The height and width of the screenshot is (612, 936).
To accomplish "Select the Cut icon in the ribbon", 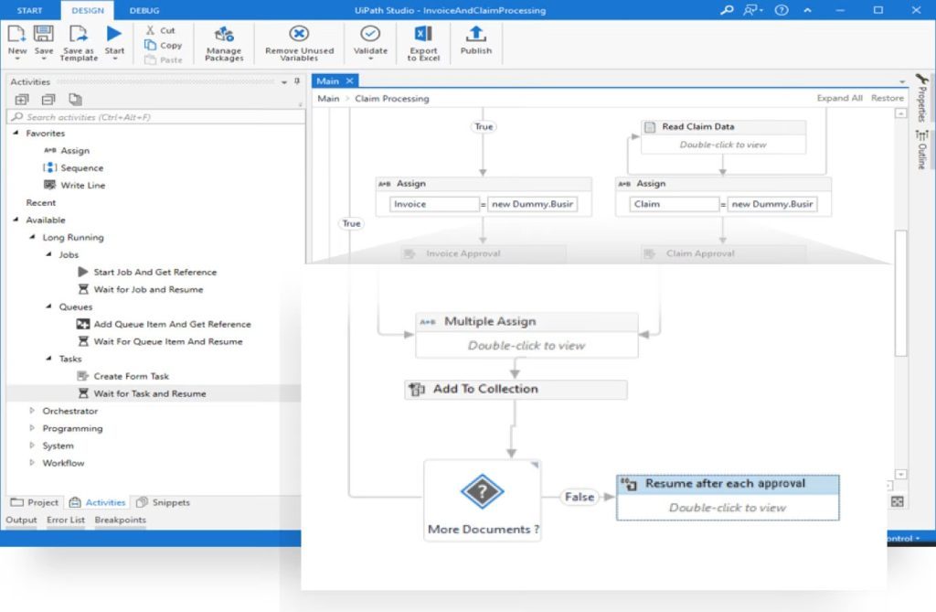I will (161, 30).
